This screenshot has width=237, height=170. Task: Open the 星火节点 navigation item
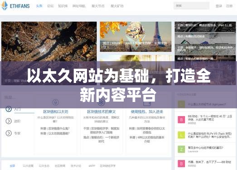tap(98, 6)
